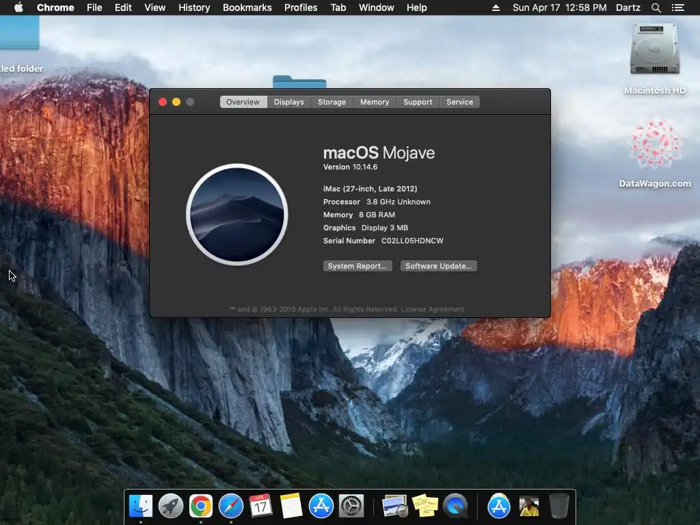Open the History menu
Viewport: 700px width, 525px height.
[x=194, y=8]
